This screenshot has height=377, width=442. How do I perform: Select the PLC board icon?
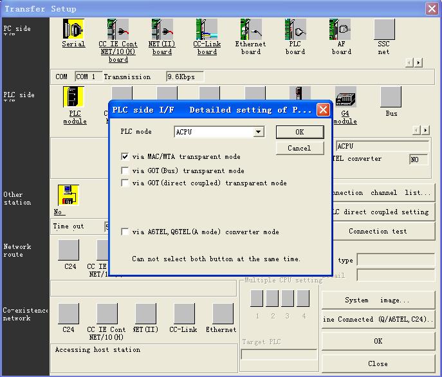295,30
